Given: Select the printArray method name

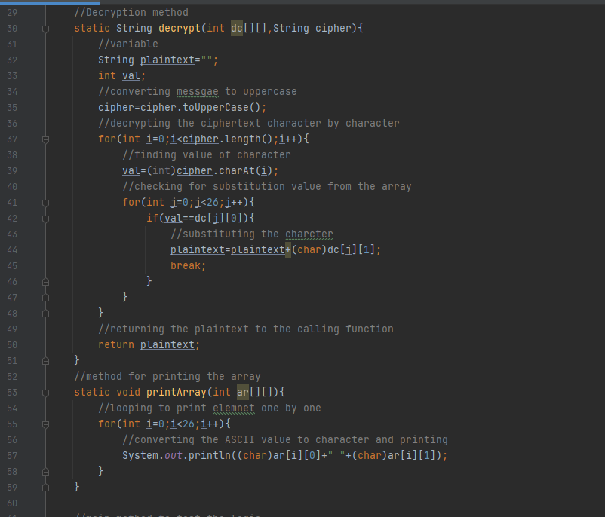Looking at the screenshot, I should pyautogui.click(x=175, y=392).
